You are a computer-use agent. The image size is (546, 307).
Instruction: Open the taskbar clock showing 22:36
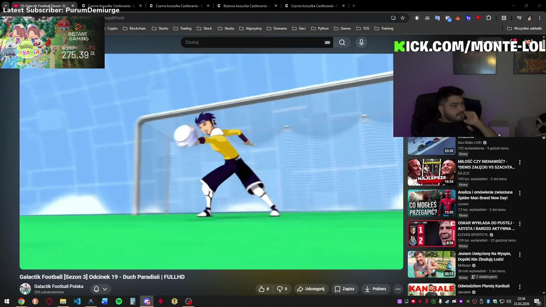521,301
